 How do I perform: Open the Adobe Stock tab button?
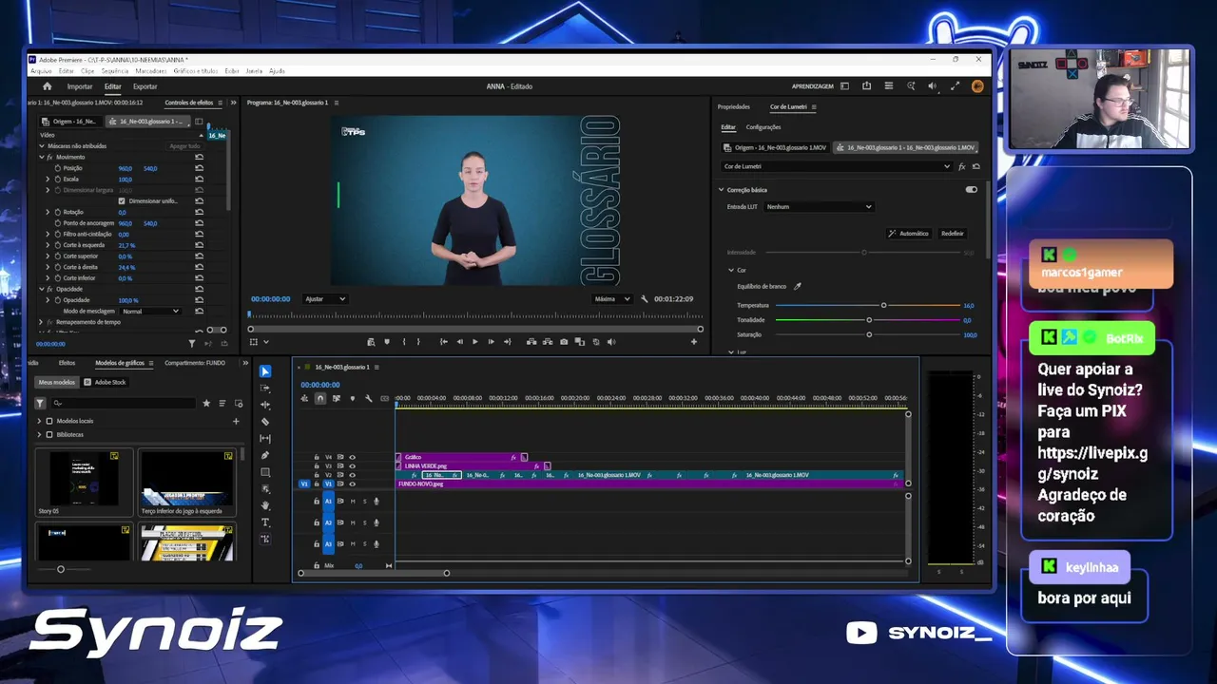click(105, 382)
